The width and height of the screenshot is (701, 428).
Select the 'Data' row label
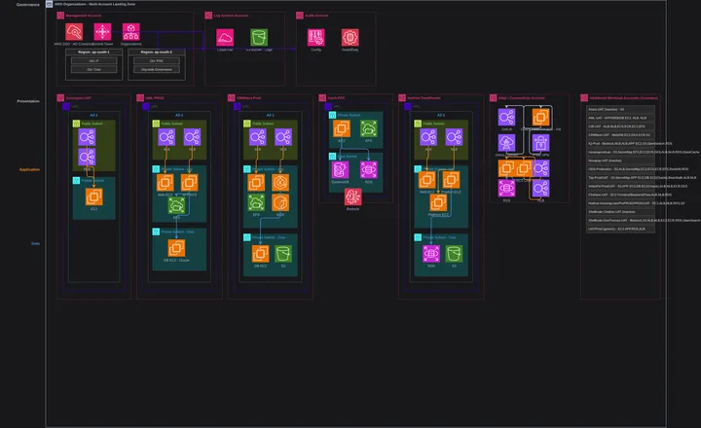coord(35,243)
